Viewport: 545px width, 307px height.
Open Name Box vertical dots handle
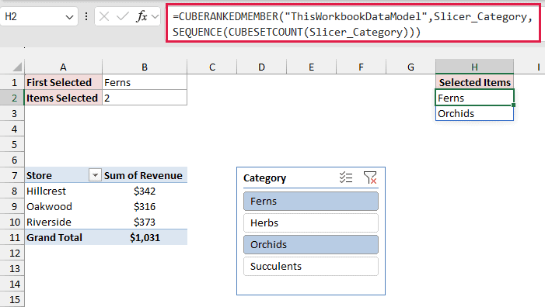86,16
